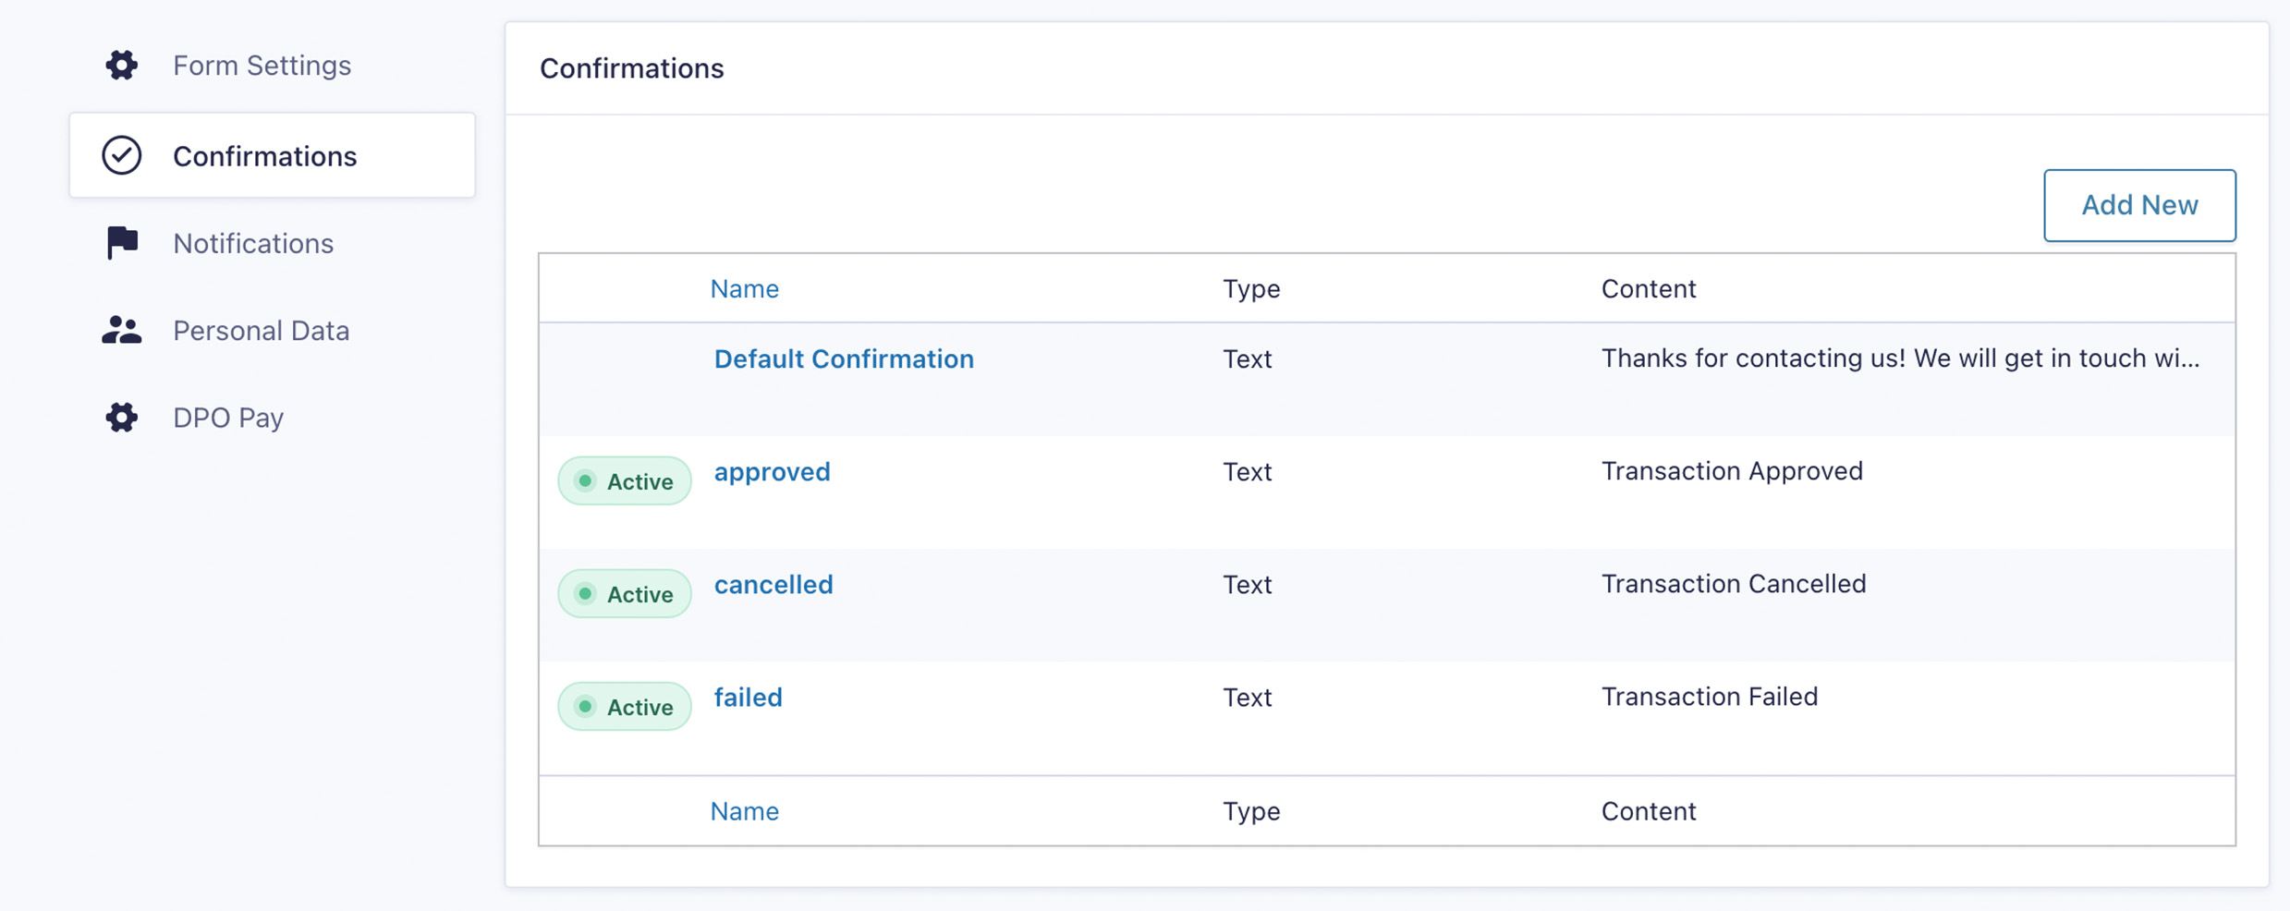Screen dimensions: 2290x911
Task: Toggle Active status of cancelled confirmation
Action: point(625,593)
